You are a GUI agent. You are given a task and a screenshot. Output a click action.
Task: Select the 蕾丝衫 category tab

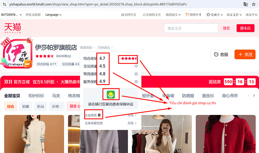pyautogui.click(x=208, y=96)
